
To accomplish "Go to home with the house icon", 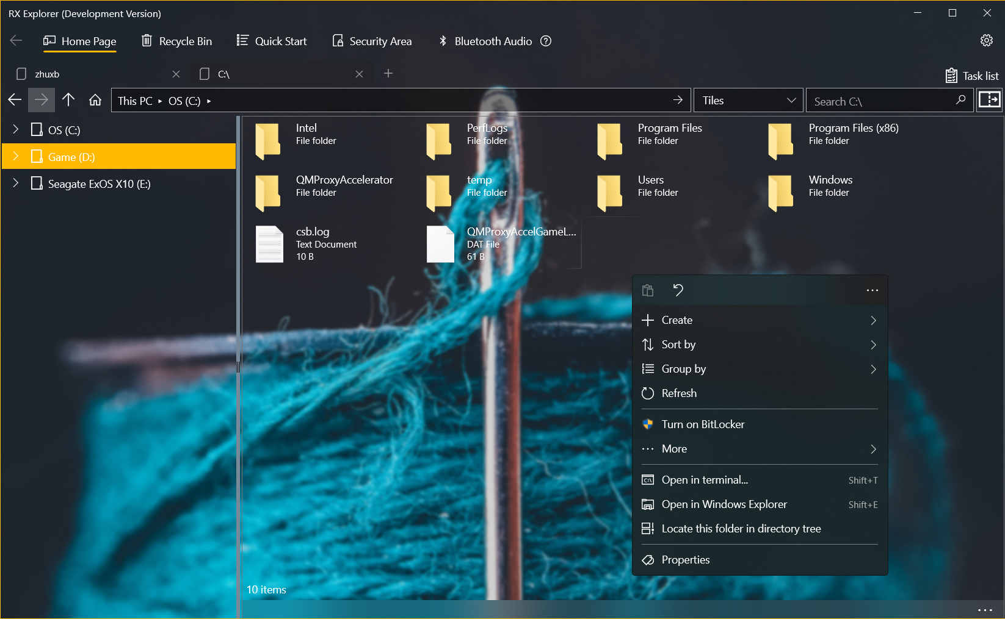I will pyautogui.click(x=95, y=101).
